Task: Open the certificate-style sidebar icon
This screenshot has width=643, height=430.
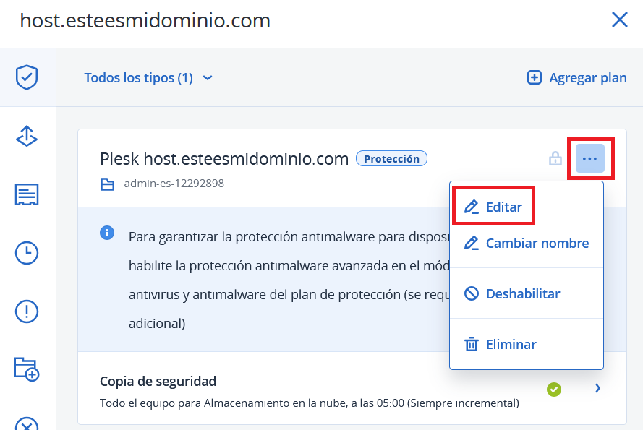Action: (27, 194)
